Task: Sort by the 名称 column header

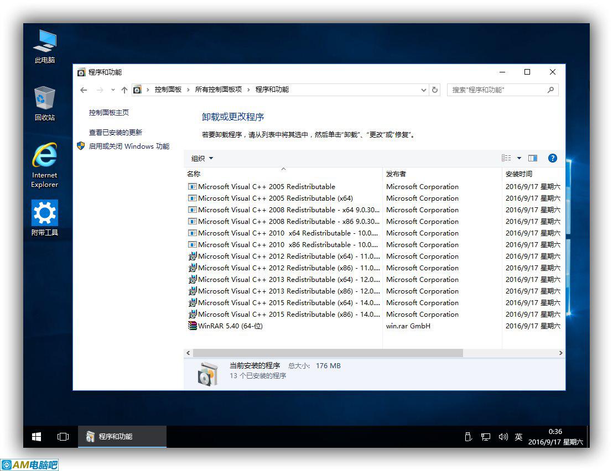Action: [283, 174]
